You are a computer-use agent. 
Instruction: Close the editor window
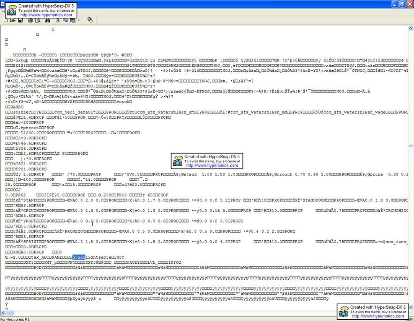coord(409,4)
